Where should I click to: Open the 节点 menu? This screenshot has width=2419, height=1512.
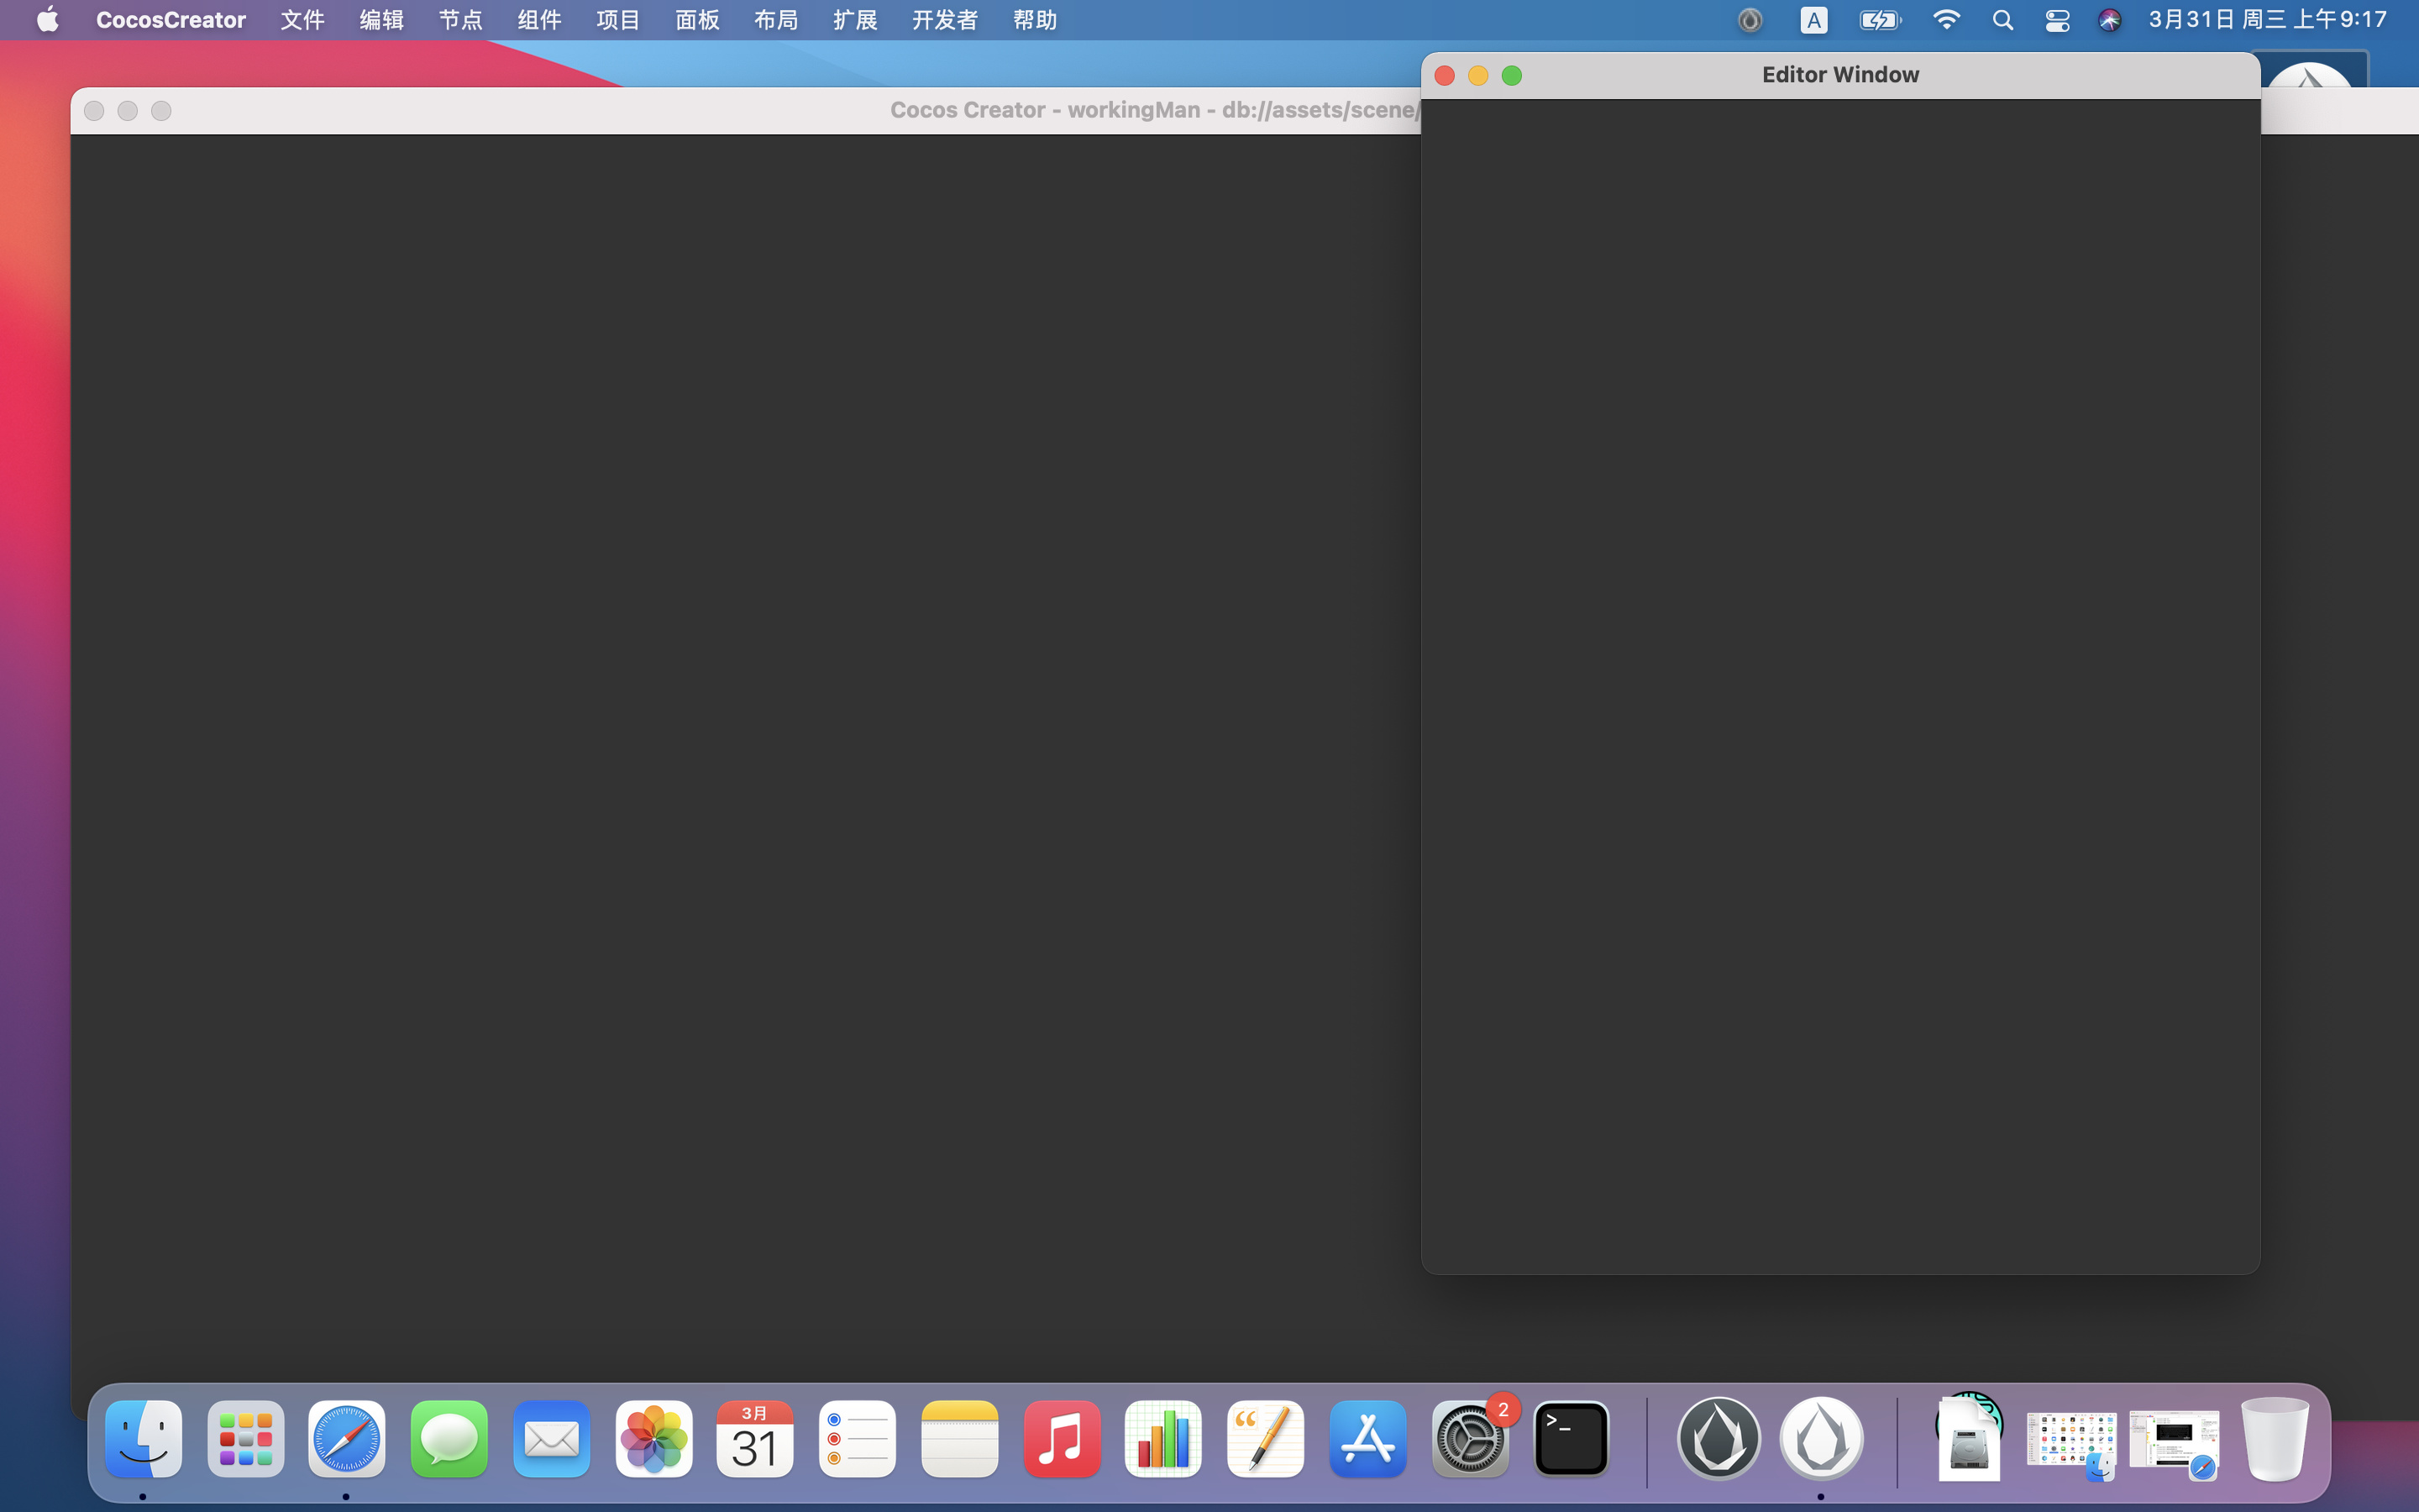coord(459,20)
